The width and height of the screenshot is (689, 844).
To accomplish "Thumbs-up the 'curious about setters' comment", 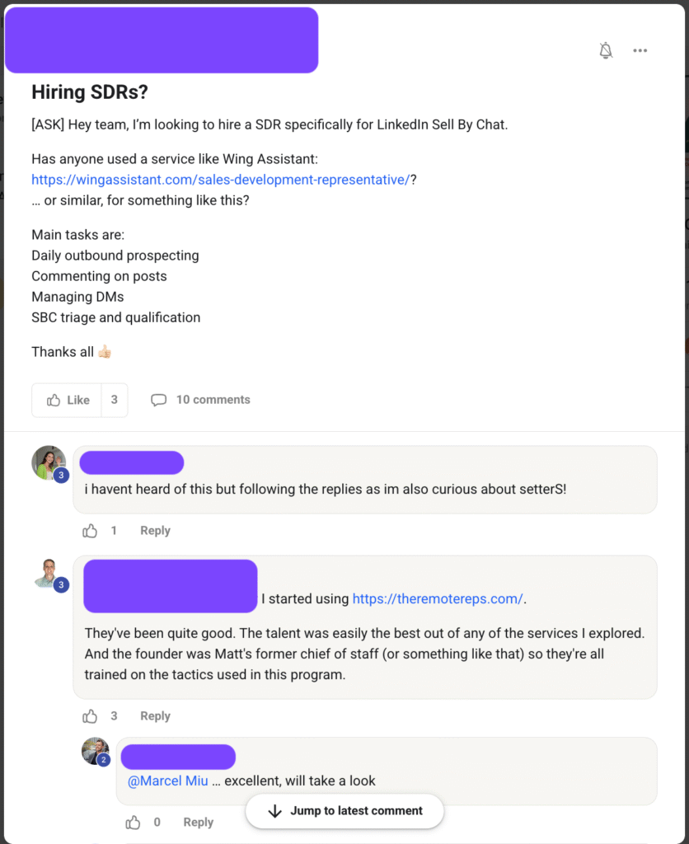I will [x=90, y=531].
